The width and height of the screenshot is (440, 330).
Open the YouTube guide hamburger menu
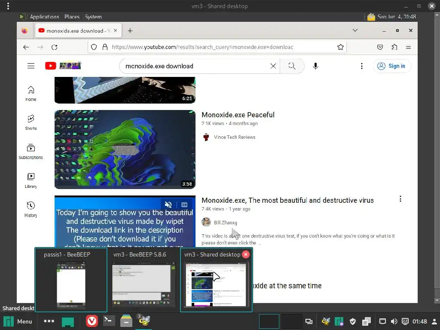click(x=31, y=66)
